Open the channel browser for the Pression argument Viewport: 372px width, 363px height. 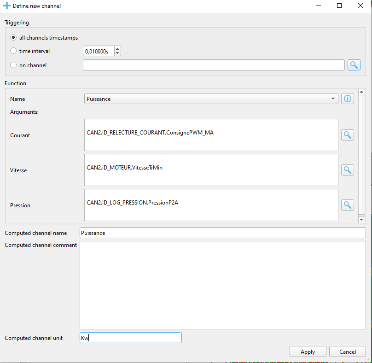point(348,205)
